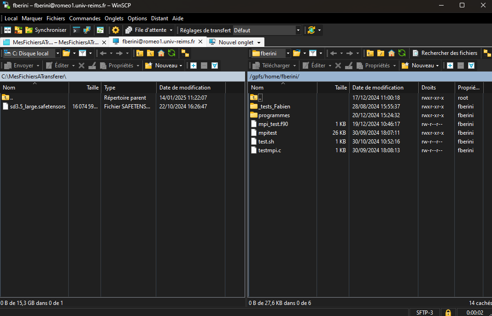Expand the Nouveau dropdown arrow in remote panel
Image resolution: width=492 pixels, height=316 pixels.
[437, 66]
